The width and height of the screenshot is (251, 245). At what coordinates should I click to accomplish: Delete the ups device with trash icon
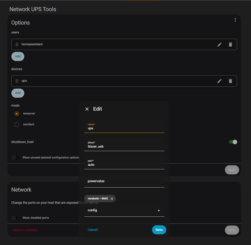click(230, 81)
